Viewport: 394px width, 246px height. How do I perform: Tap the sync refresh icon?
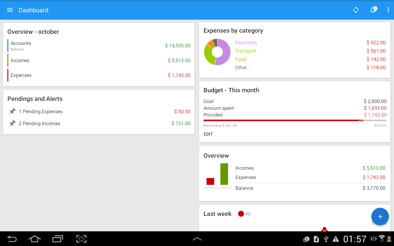point(356,10)
